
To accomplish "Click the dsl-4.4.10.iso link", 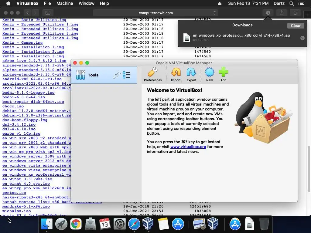I will point(19,129).
